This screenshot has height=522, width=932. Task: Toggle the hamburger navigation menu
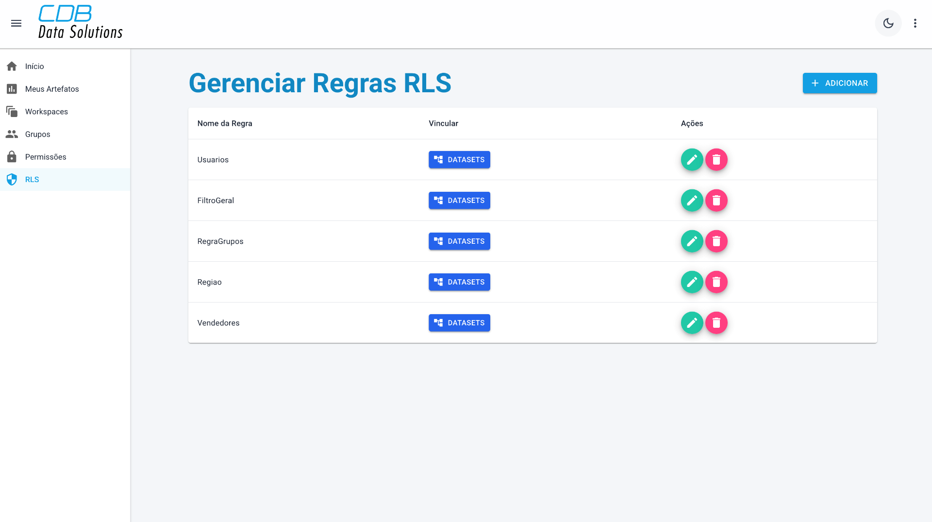(x=16, y=23)
